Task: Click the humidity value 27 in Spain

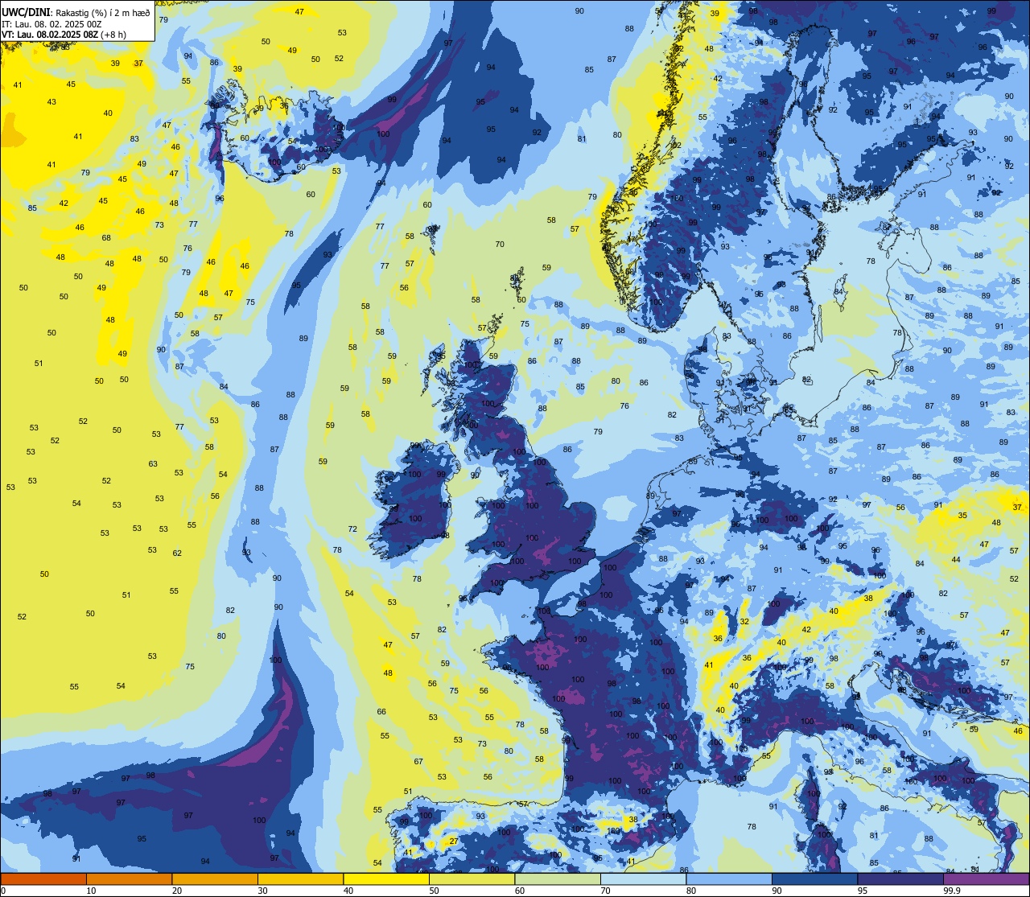Action: pyautogui.click(x=454, y=841)
